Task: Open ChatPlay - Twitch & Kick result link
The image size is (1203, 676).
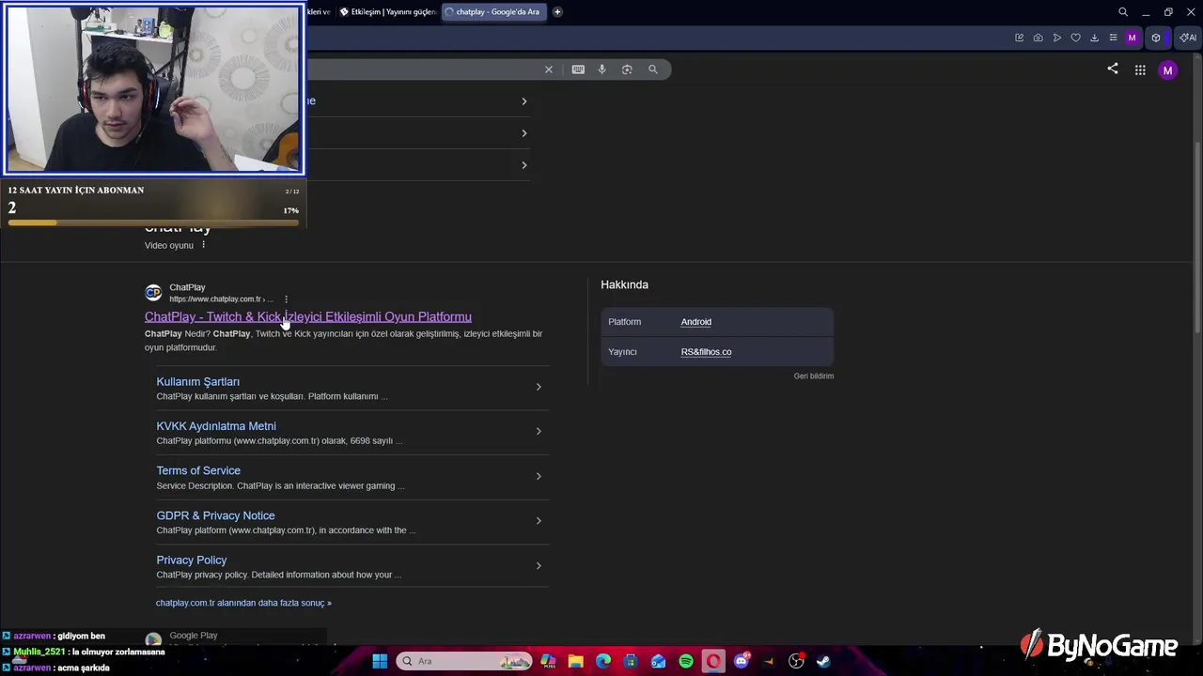Action: (x=307, y=317)
